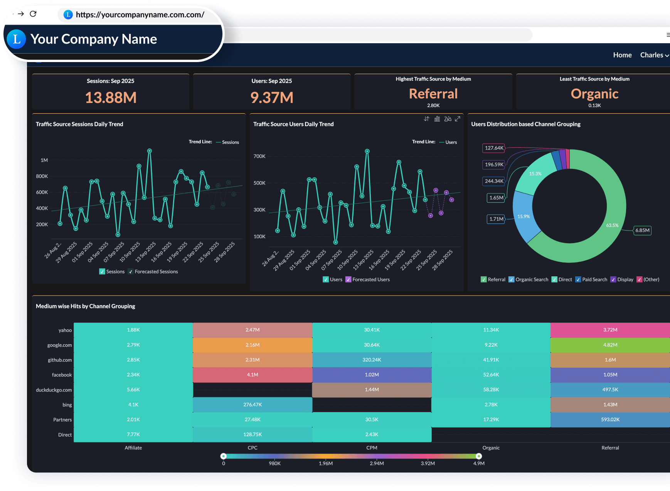Uncheck the Sessions legend checkbox
The height and width of the screenshot is (491, 670).
102,271
